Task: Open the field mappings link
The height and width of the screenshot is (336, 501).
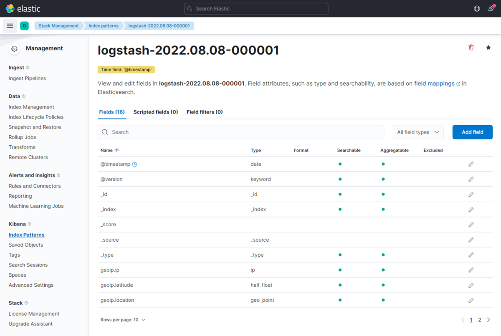Action: coord(434,83)
